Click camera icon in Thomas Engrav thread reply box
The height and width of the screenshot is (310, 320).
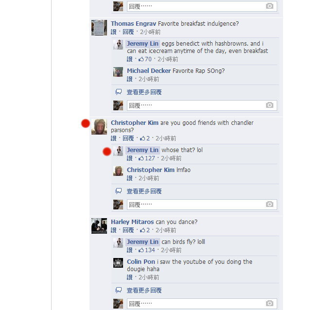point(269,105)
